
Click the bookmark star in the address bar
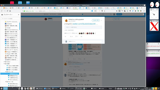(104, 11)
